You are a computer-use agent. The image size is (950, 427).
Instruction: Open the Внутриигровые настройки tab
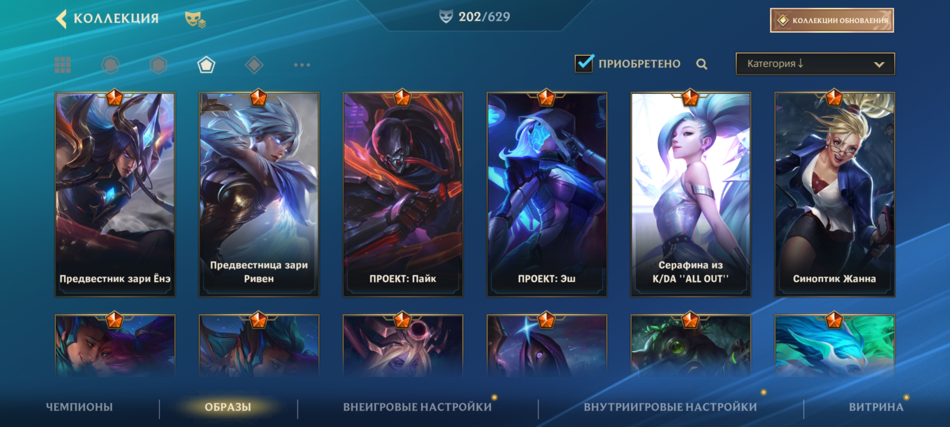(670, 407)
